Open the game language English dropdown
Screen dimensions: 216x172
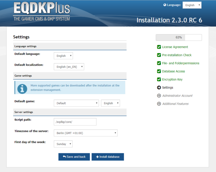111,103
